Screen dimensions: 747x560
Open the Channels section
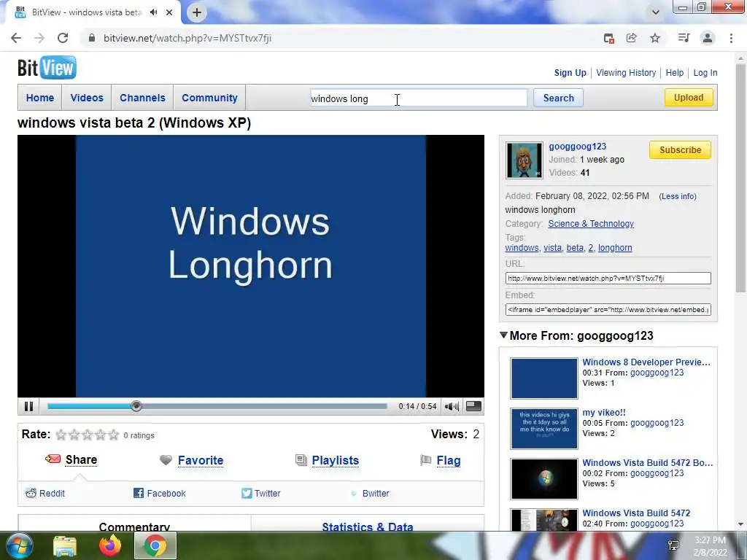pos(142,98)
